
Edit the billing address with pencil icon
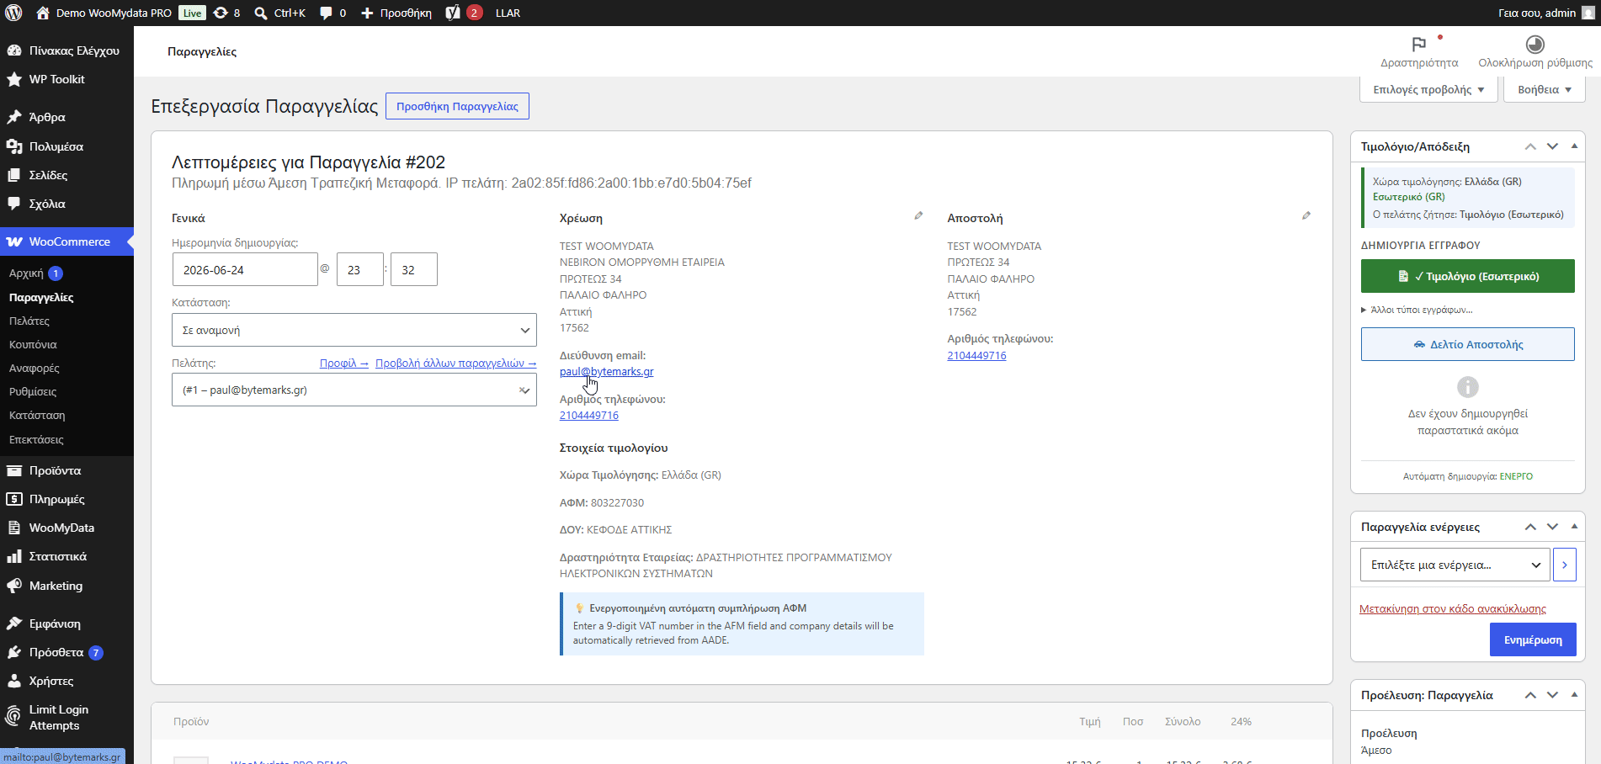(x=918, y=216)
